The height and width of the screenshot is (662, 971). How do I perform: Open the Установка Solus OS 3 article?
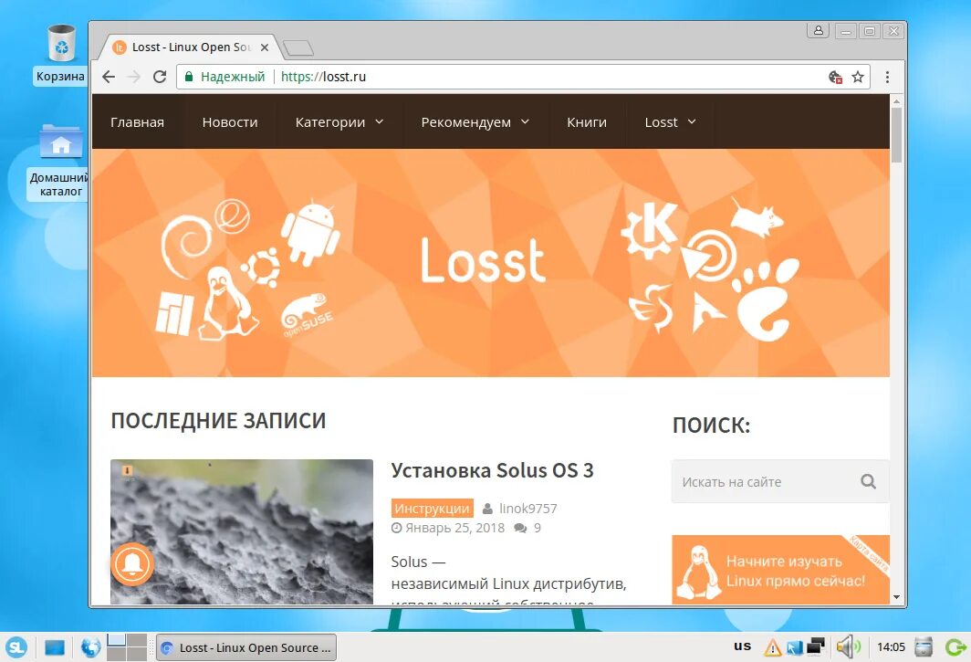tap(492, 470)
